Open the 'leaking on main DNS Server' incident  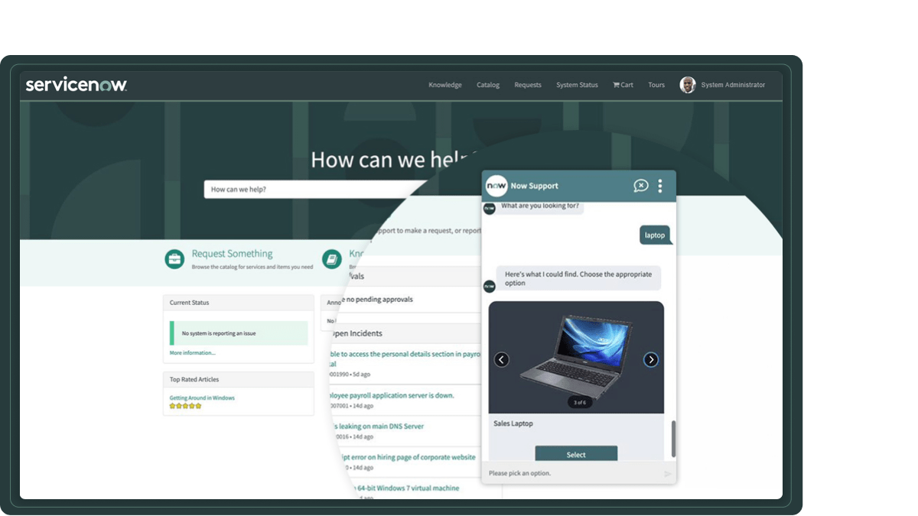380,427
